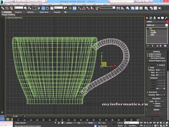Open the key filter Selected dropdown
Image resolution: width=169 pixels, height=127 pixels.
131,123
